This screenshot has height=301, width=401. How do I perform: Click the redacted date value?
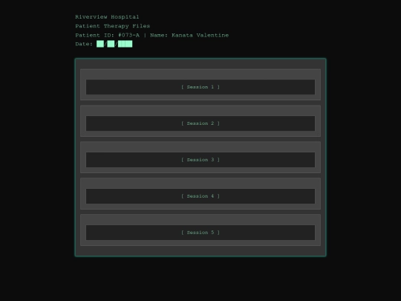click(114, 44)
